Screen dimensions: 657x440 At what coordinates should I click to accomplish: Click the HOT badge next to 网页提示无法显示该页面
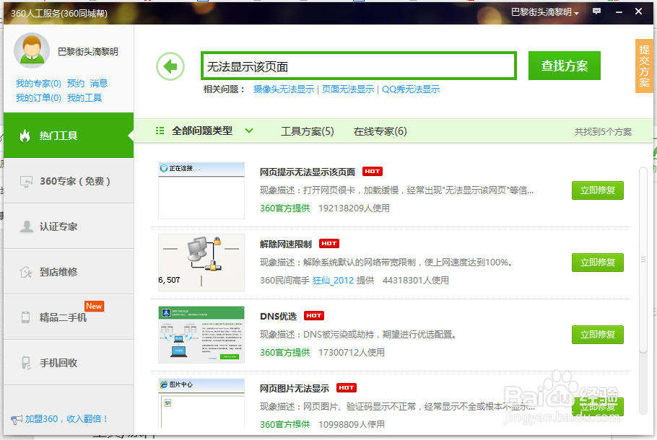coord(373,172)
